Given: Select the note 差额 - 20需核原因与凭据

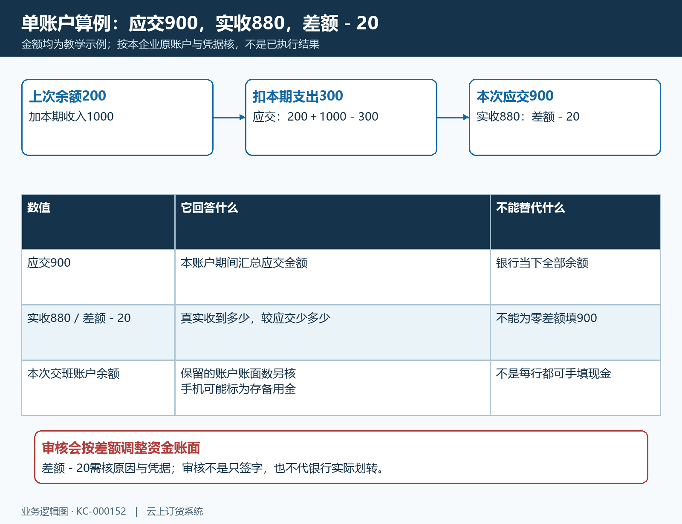Looking at the screenshot, I should coord(106,469).
